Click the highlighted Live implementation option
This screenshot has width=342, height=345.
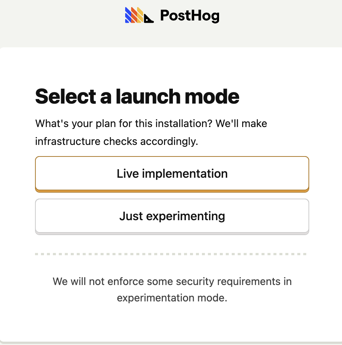[x=172, y=174]
